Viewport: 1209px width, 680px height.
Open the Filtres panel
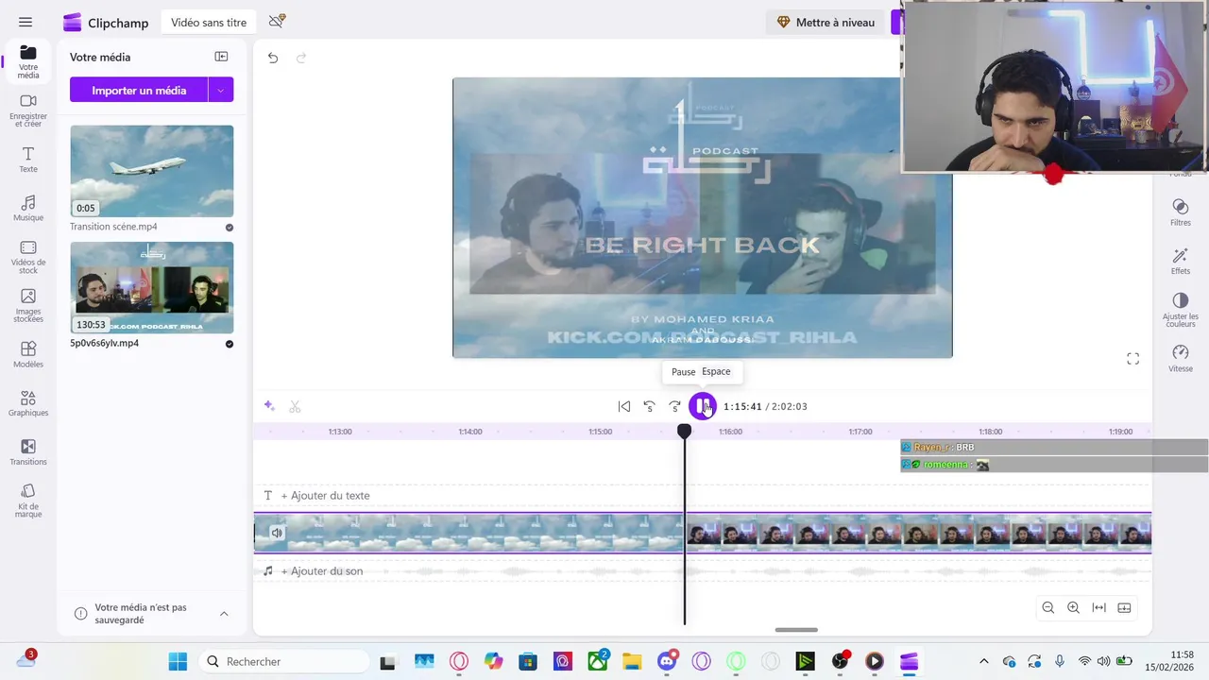(1181, 212)
